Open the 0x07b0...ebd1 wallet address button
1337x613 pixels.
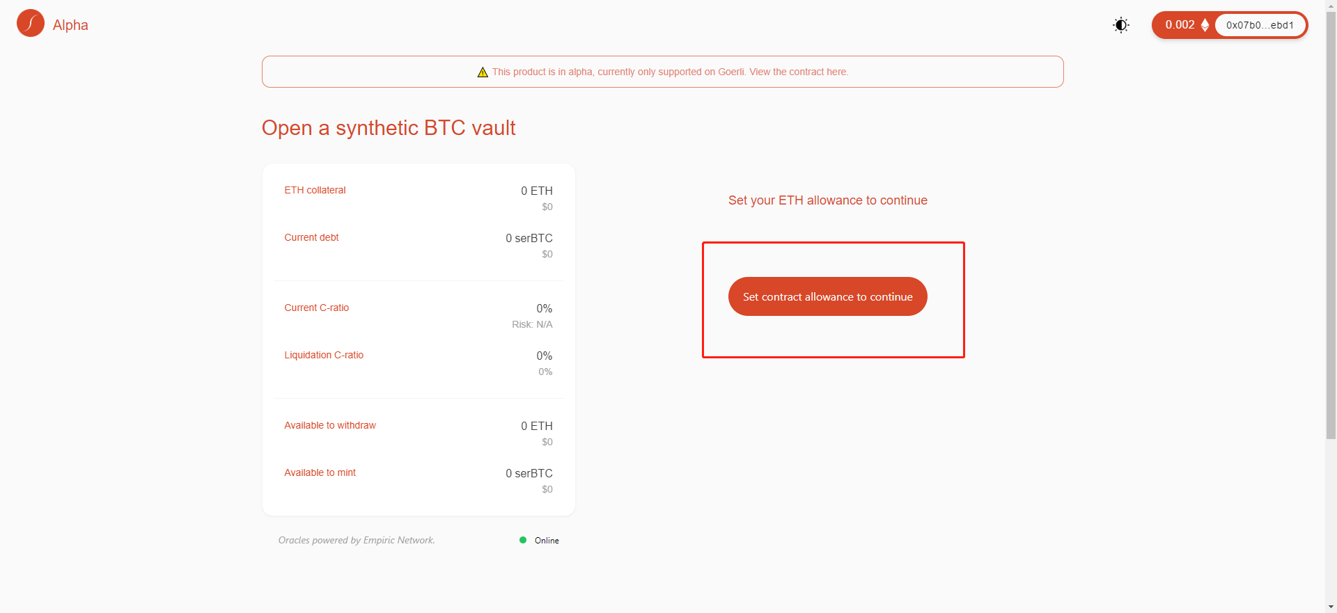[x=1260, y=25]
